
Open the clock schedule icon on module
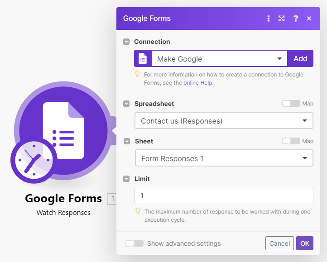[x=34, y=160]
